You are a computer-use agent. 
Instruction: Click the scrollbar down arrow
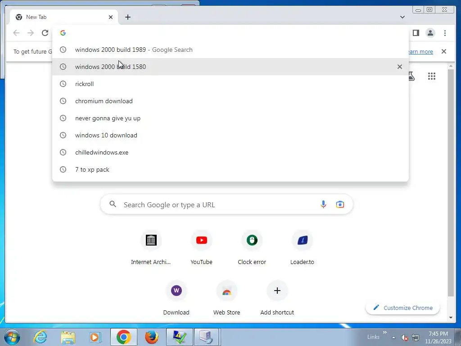451,318
